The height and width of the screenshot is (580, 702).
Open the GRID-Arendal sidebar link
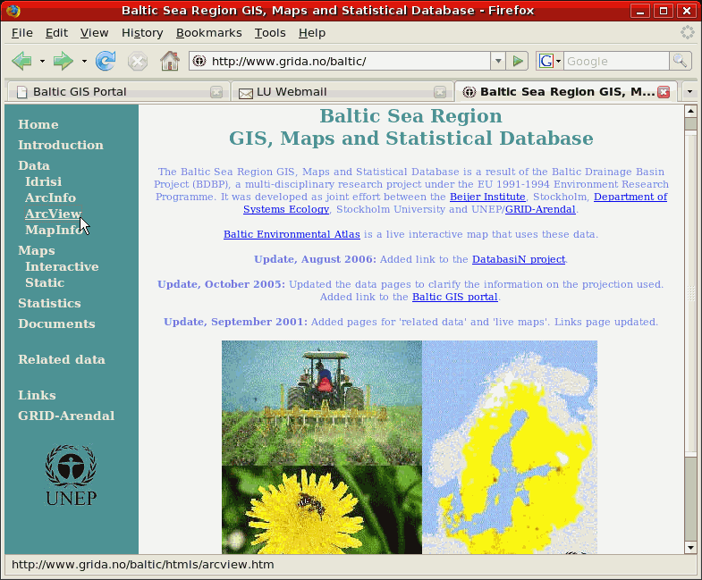pos(66,416)
